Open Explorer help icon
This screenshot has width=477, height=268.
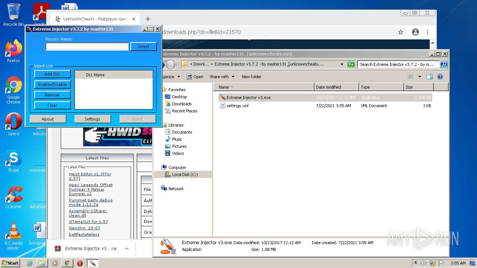coord(440,77)
